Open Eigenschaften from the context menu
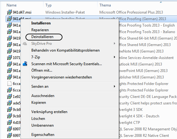This screenshot has height=139, width=177. (x=43, y=135)
